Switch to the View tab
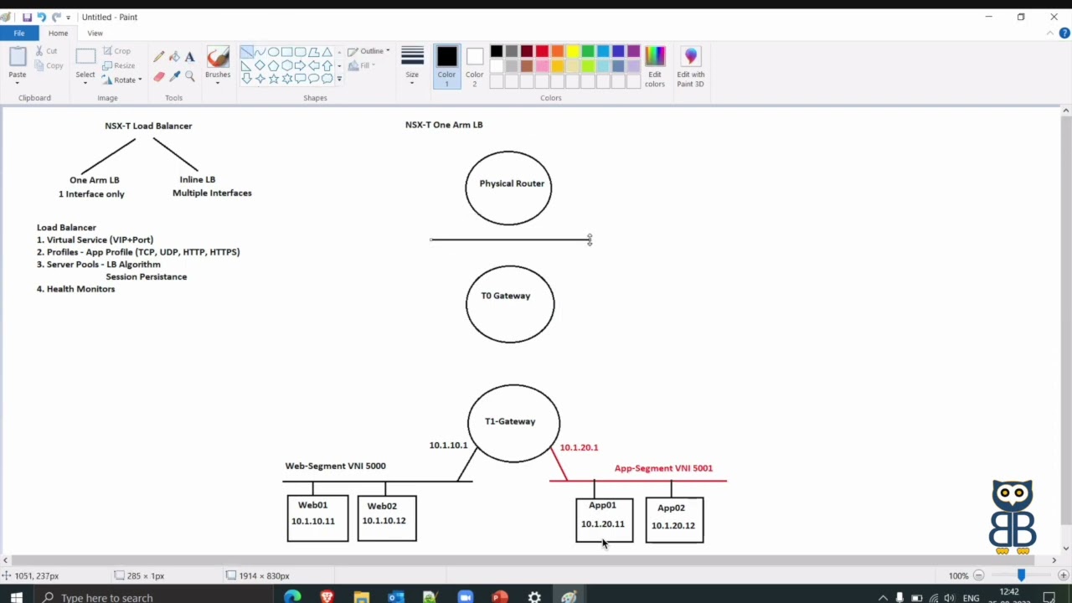Screen dimensions: 1072x603 95,33
